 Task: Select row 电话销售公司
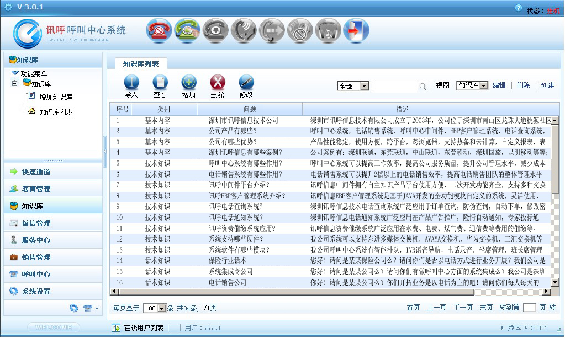[330, 282]
